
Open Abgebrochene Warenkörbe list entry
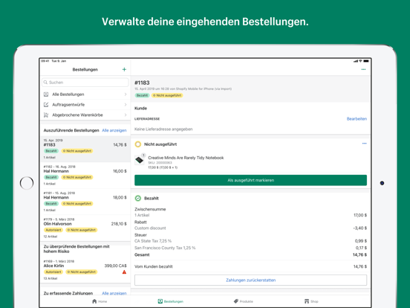(85, 115)
